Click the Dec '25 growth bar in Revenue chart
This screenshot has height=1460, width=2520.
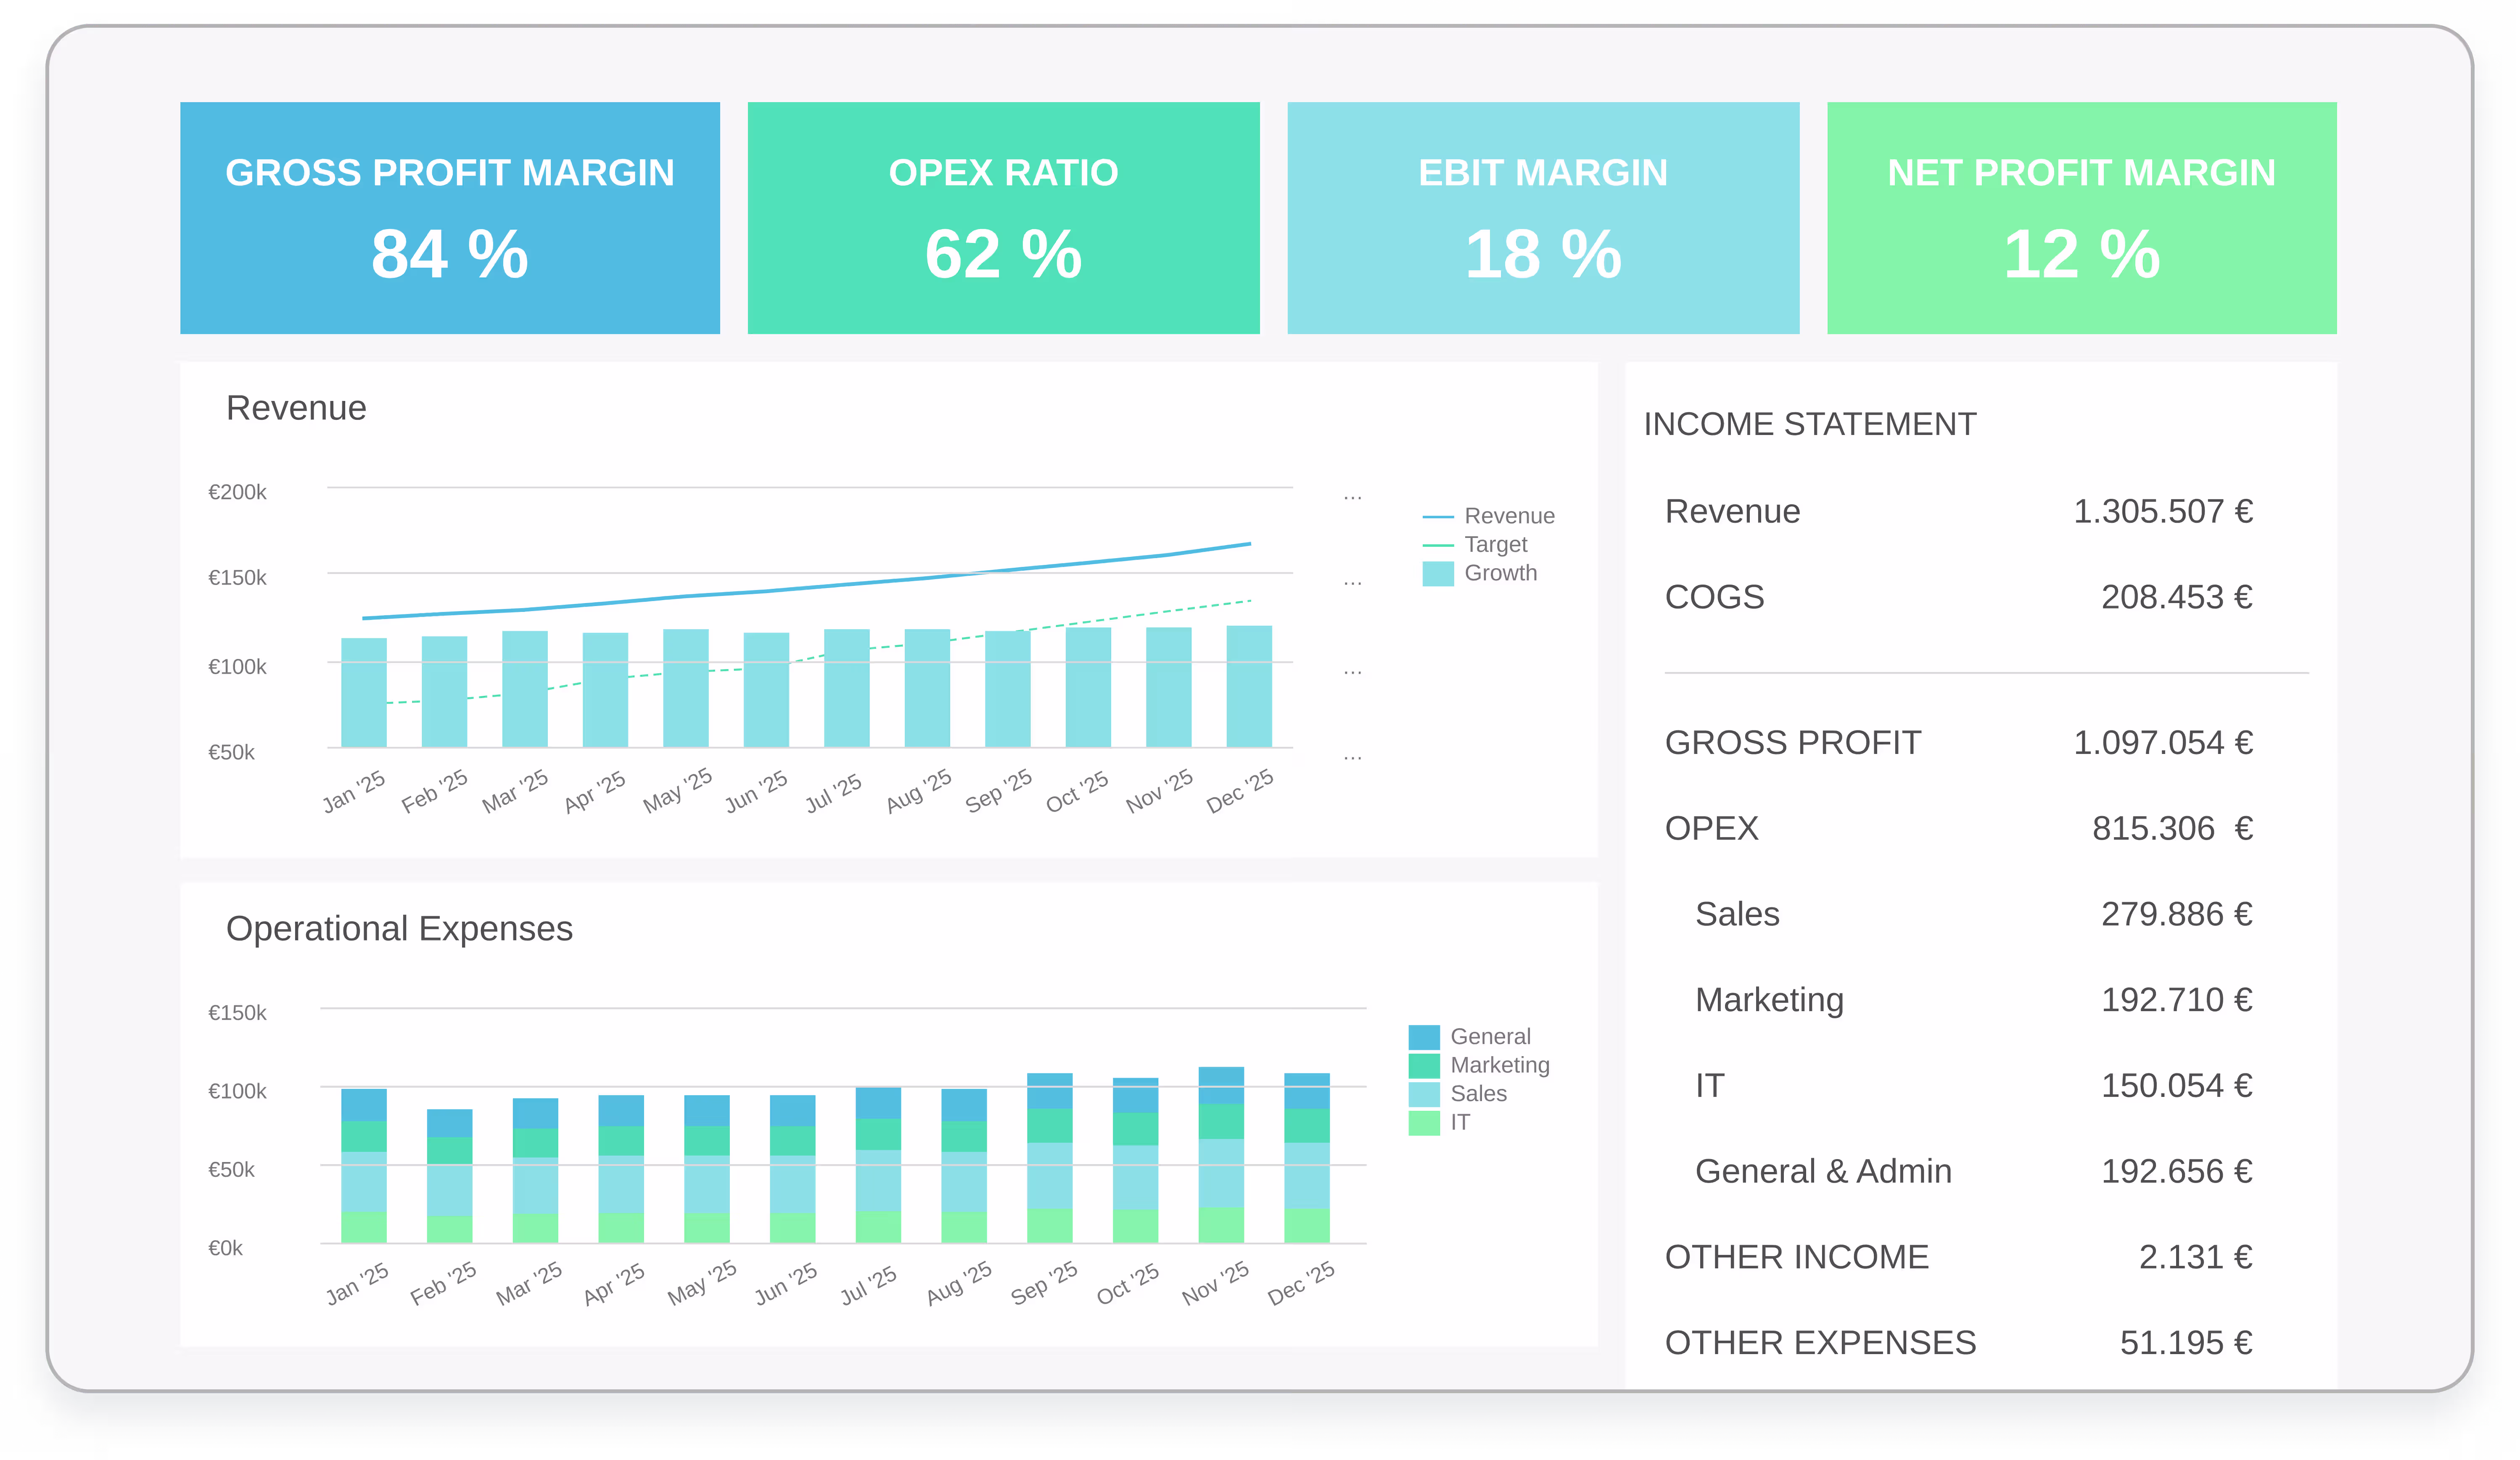tap(1249, 687)
